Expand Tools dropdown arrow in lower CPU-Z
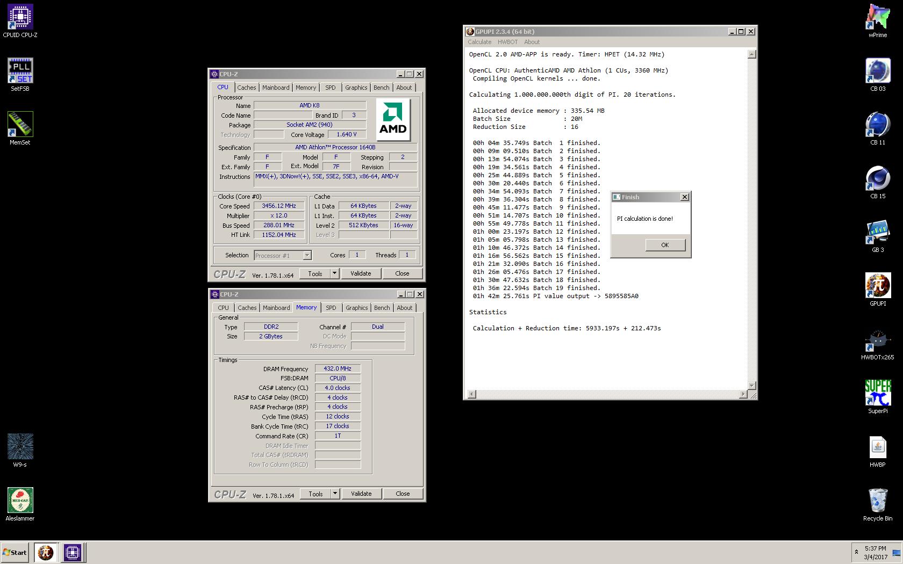Image resolution: width=903 pixels, height=564 pixels. [335, 494]
